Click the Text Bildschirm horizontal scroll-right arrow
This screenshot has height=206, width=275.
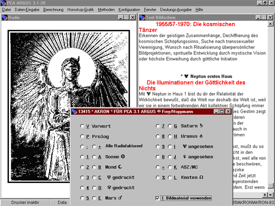[265, 195]
